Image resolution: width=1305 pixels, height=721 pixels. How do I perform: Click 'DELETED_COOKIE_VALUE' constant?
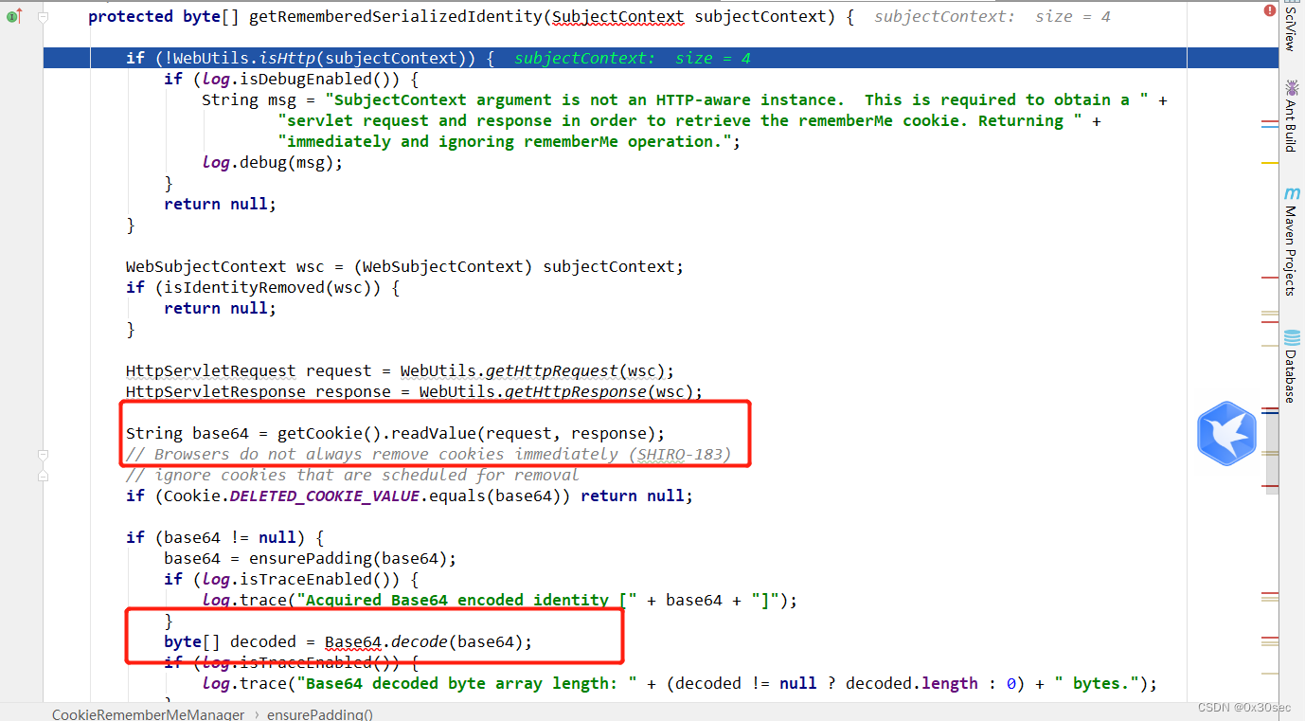(324, 496)
